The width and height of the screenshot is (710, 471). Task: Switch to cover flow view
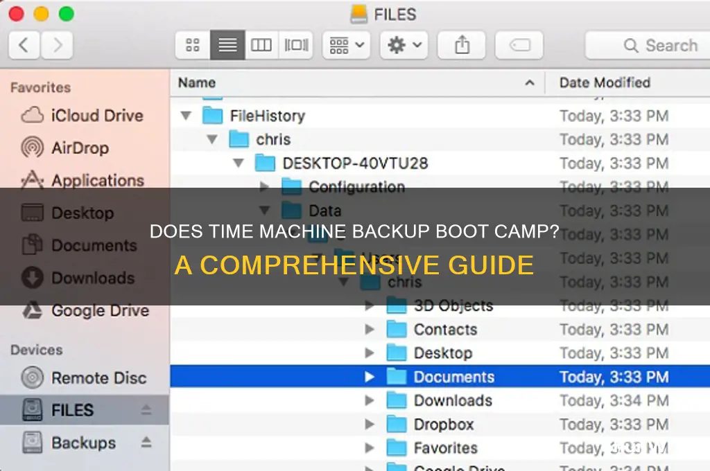(296, 45)
